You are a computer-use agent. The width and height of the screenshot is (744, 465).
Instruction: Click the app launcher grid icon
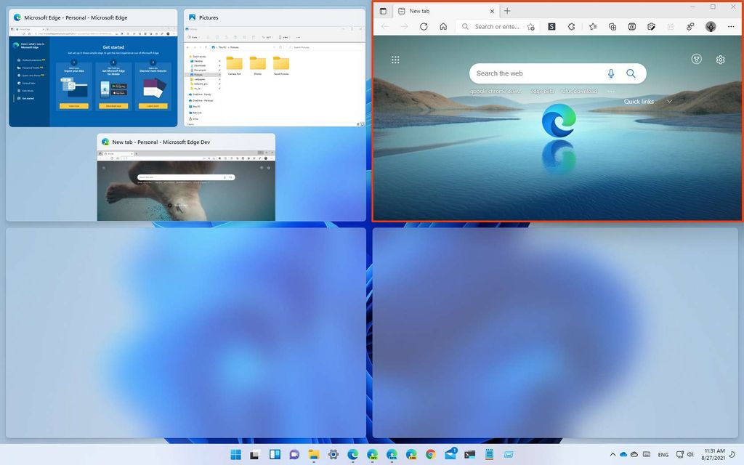[x=395, y=60]
